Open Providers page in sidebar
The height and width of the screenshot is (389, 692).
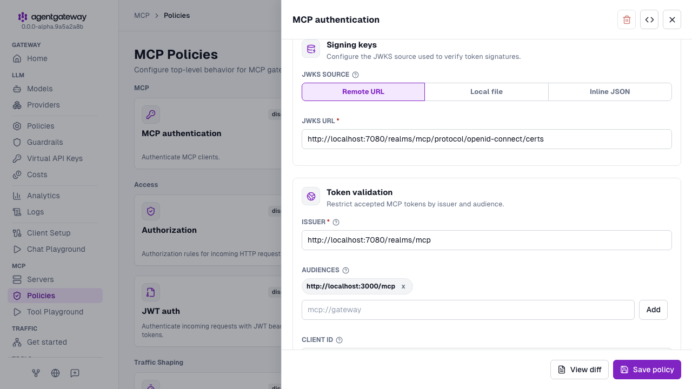coord(55,105)
